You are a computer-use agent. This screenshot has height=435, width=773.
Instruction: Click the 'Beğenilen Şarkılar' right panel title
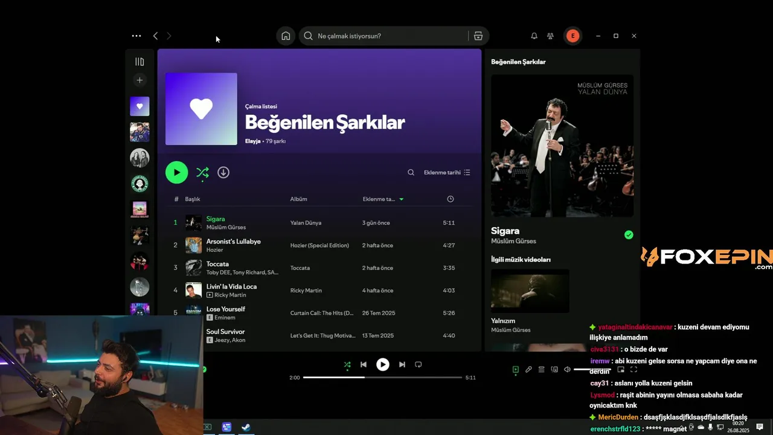pyautogui.click(x=518, y=62)
